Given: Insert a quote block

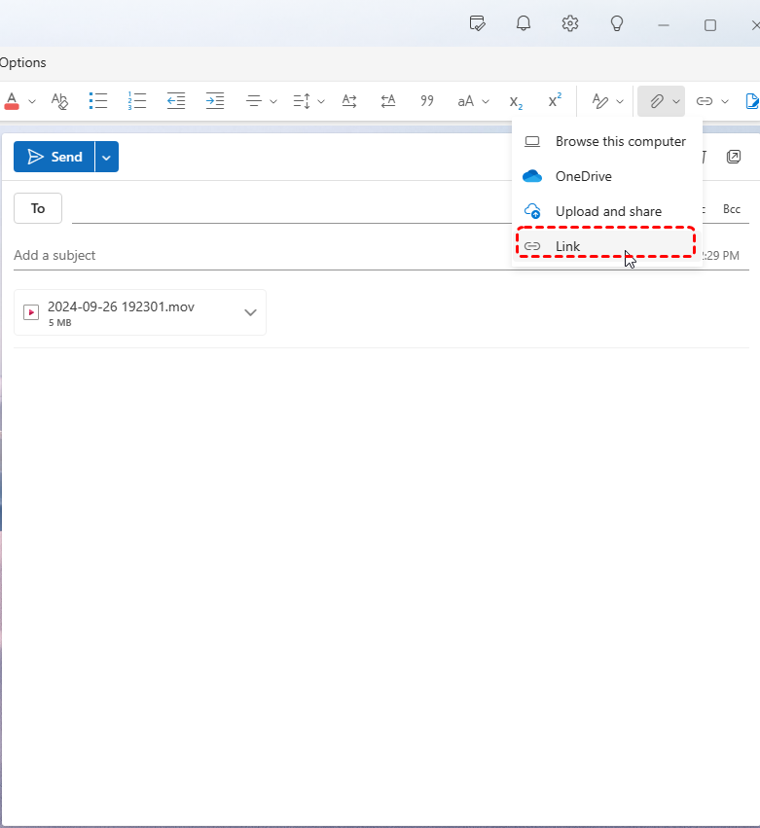Looking at the screenshot, I should (x=426, y=100).
